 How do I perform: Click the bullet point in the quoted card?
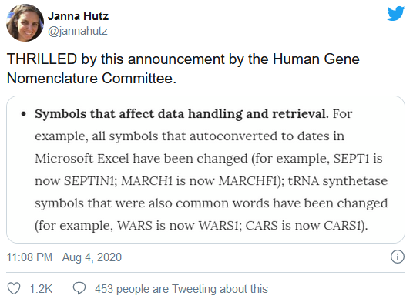tap(24, 114)
